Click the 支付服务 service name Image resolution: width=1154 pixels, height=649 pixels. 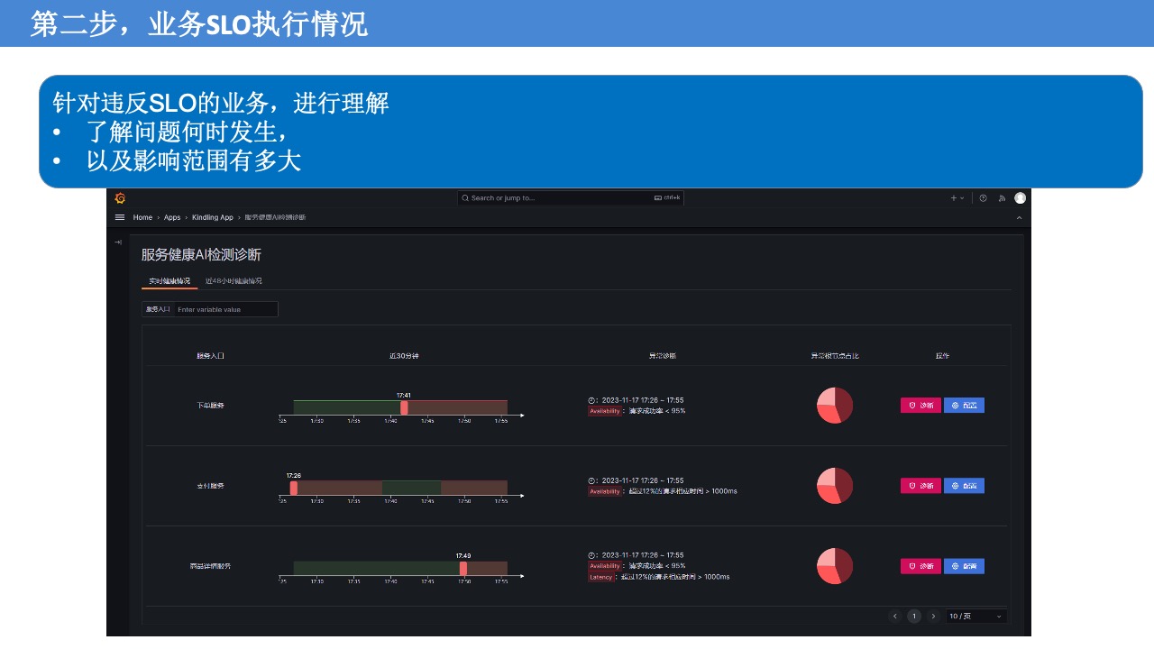[x=210, y=486]
